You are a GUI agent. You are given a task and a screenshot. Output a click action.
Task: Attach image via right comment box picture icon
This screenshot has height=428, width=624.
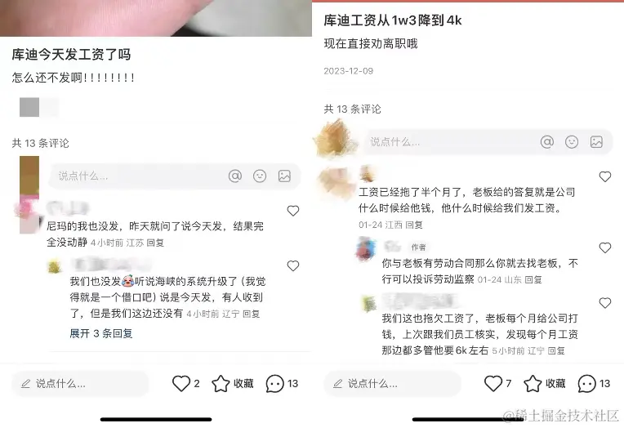596,142
